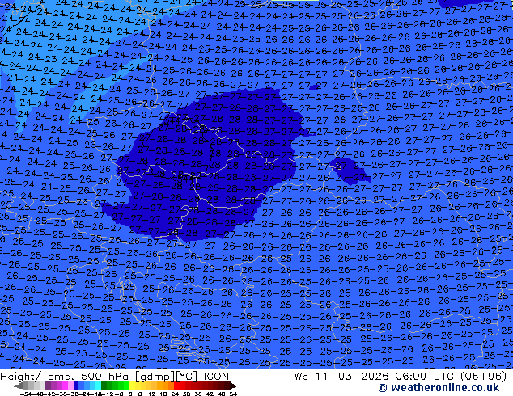Image resolution: width=513 pixels, height=396 pixels.
Task: Click the 'ICON' model label
Action: click(216, 377)
